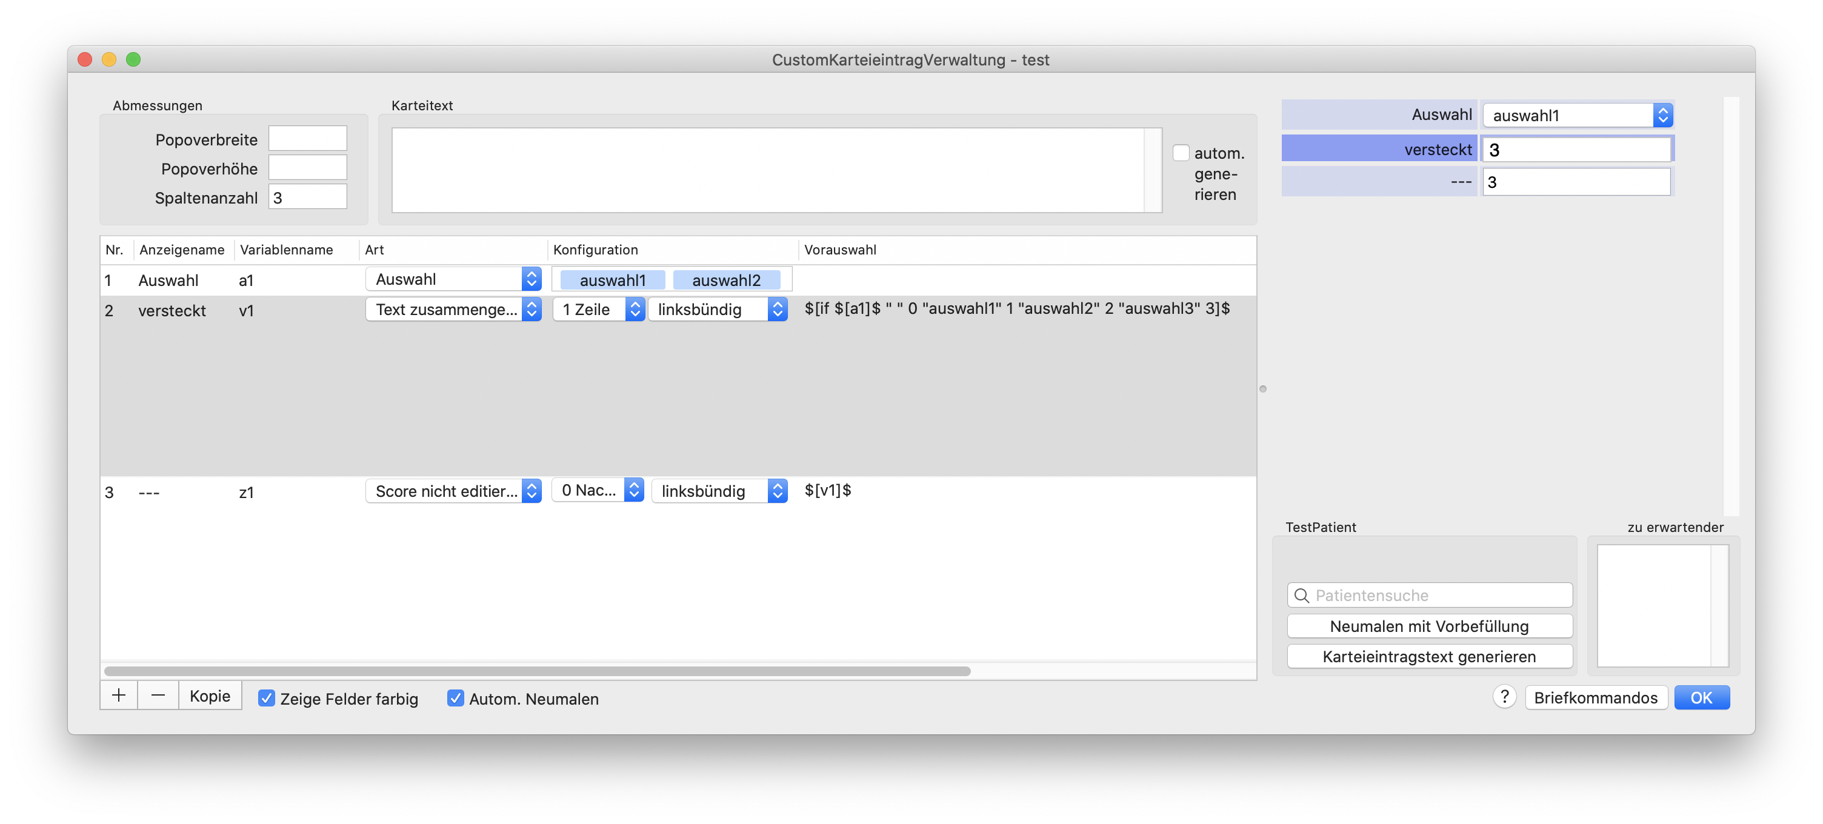Click the z1 variable name cell
The image size is (1823, 824).
(246, 492)
